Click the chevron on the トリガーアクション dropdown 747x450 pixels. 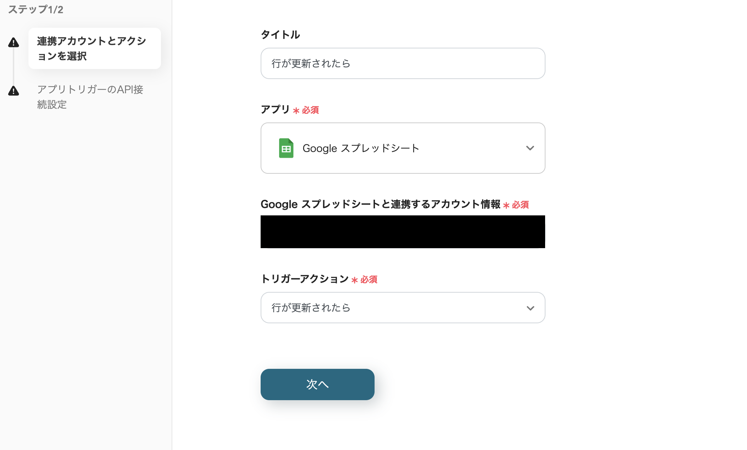click(x=530, y=308)
